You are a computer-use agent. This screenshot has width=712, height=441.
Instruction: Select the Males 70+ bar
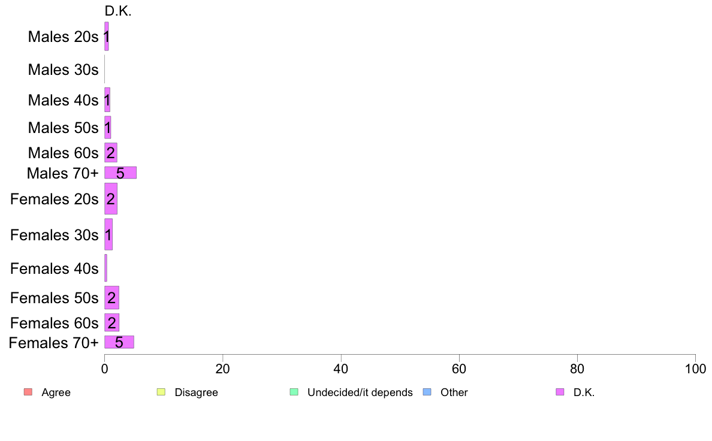pyautogui.click(x=120, y=173)
